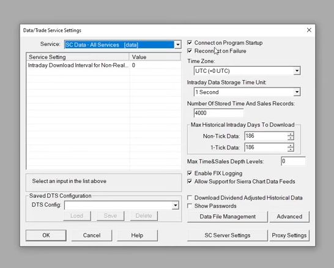
Task: Click the OK button
Action: click(x=46, y=236)
